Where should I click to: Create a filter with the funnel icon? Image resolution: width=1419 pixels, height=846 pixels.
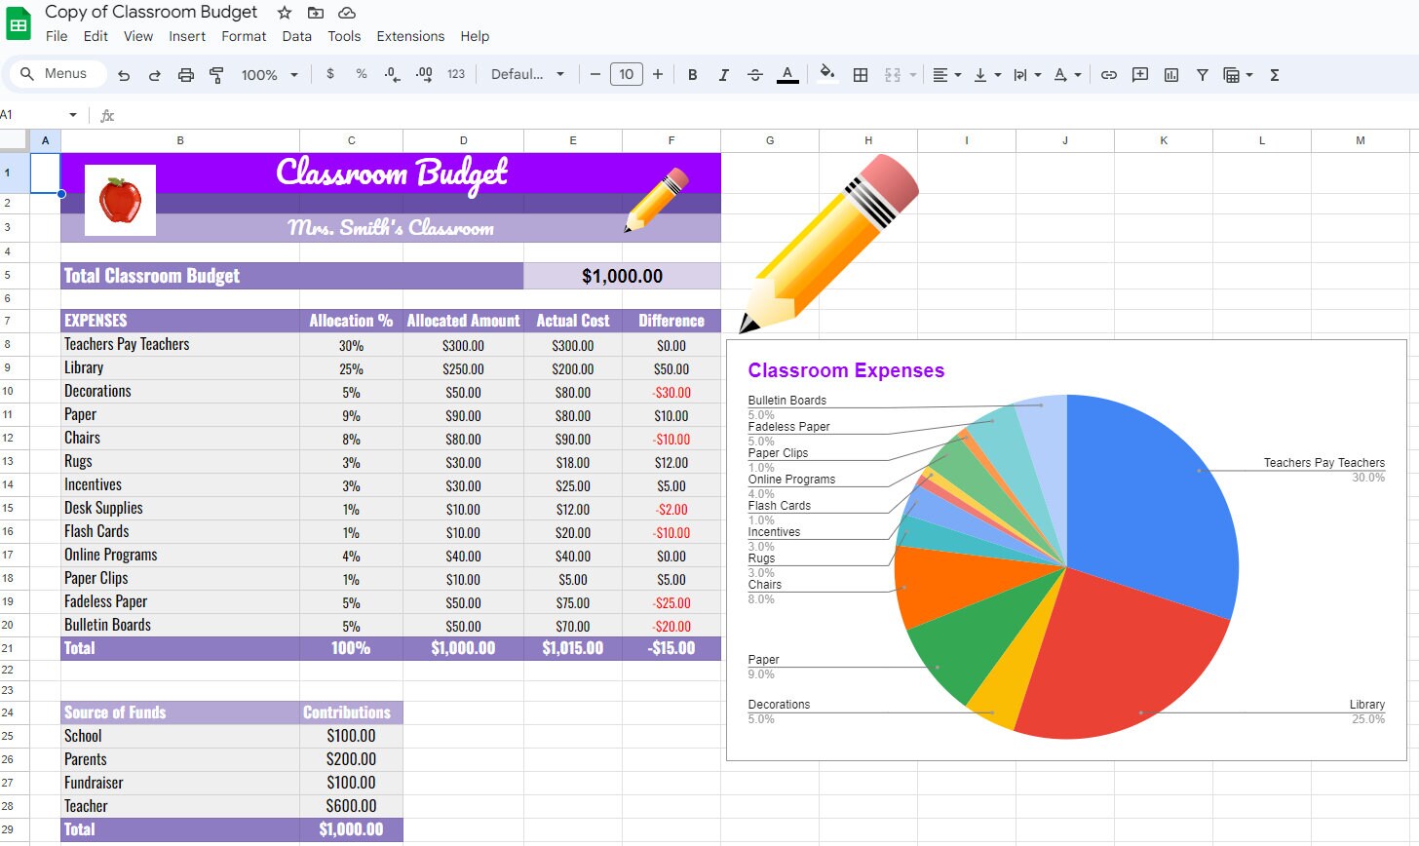tap(1202, 74)
